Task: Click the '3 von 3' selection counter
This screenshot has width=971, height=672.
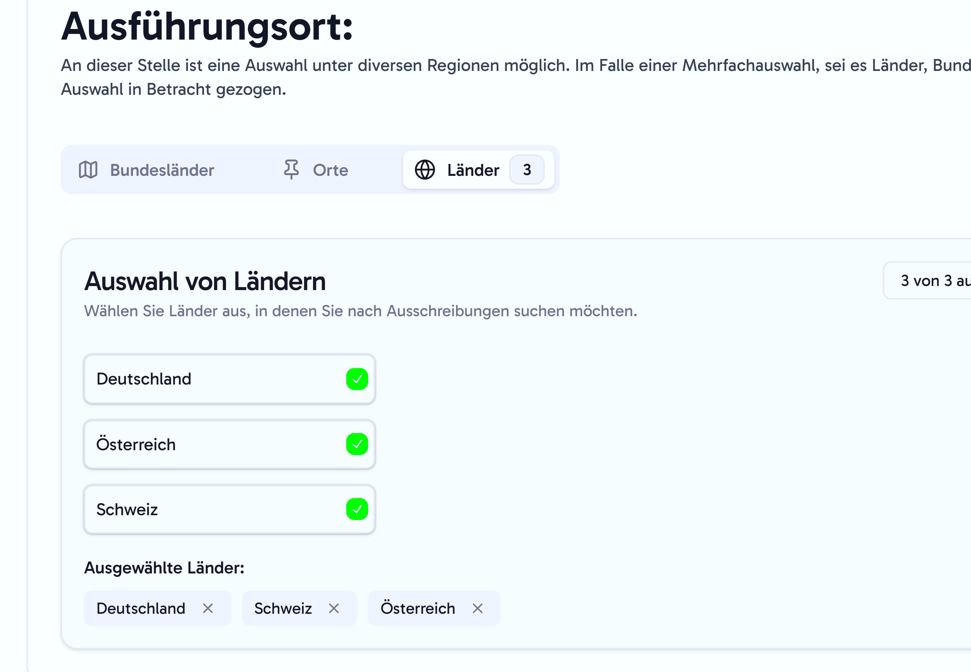Action: tap(927, 280)
